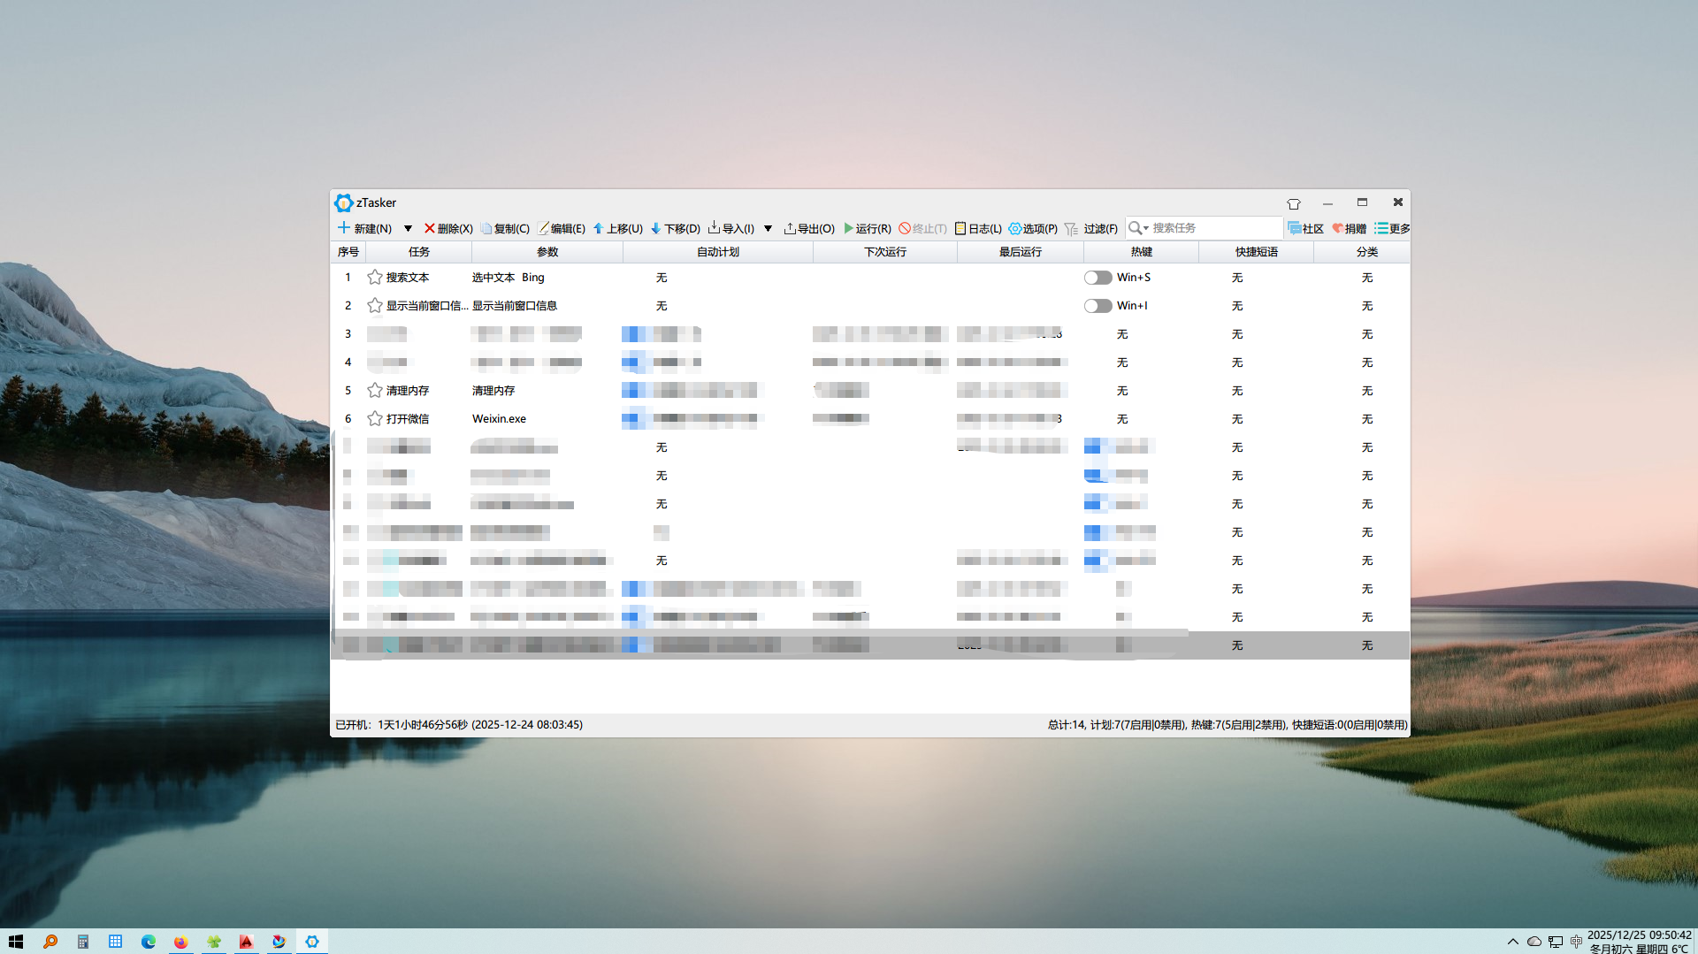The height and width of the screenshot is (954, 1698).
Task: Star the 清理内存 task as favorite
Action: point(373,390)
